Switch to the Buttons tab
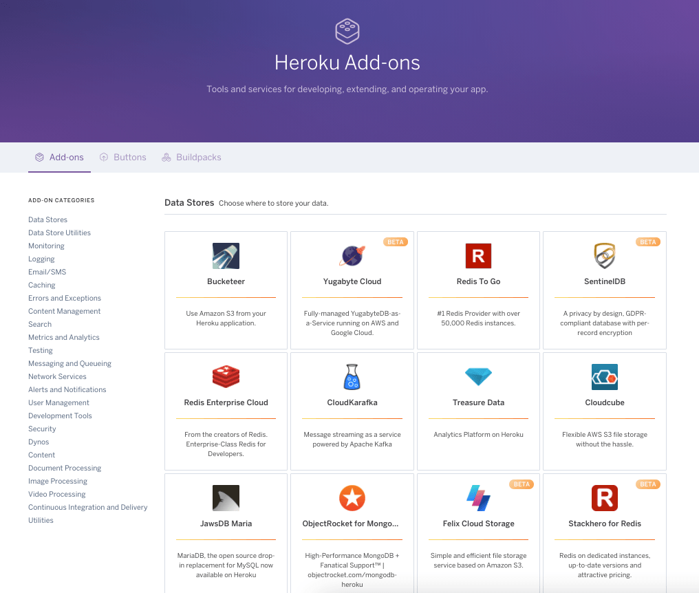699x593 pixels. tap(123, 158)
